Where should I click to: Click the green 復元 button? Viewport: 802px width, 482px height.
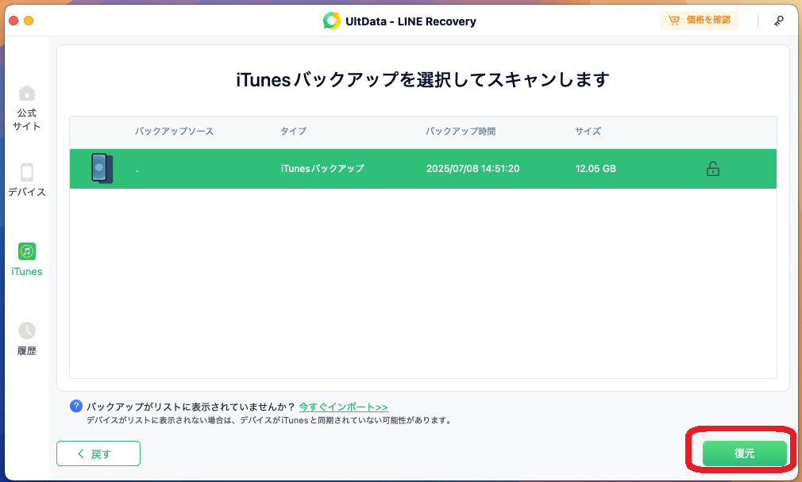pyautogui.click(x=744, y=453)
